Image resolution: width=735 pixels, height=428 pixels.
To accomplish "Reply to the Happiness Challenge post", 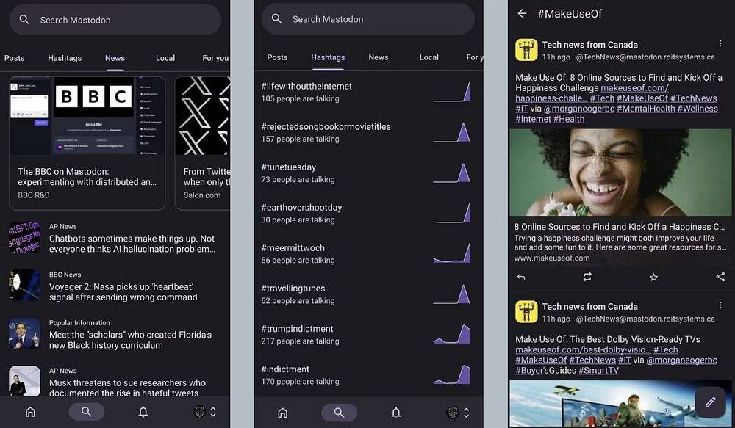I will click(522, 278).
